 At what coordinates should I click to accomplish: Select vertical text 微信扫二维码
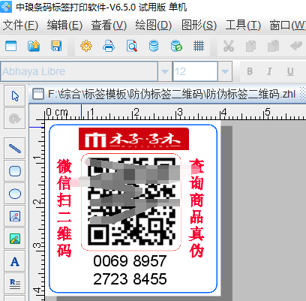(x=64, y=208)
